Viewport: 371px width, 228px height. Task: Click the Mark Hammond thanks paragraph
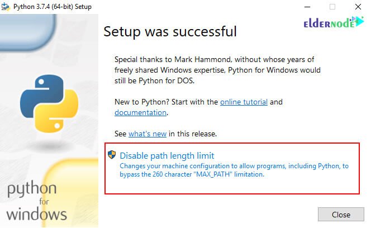click(217, 70)
